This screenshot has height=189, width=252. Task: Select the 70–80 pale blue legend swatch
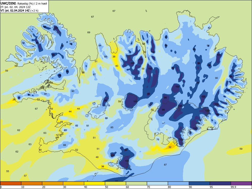click(157, 183)
